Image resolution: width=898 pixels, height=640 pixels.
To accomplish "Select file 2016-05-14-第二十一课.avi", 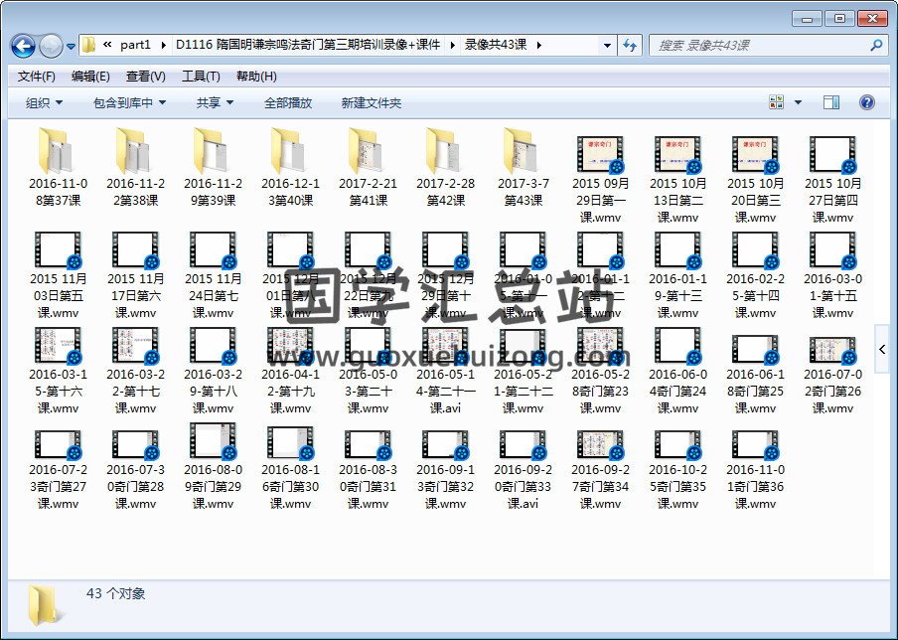I will (445, 368).
